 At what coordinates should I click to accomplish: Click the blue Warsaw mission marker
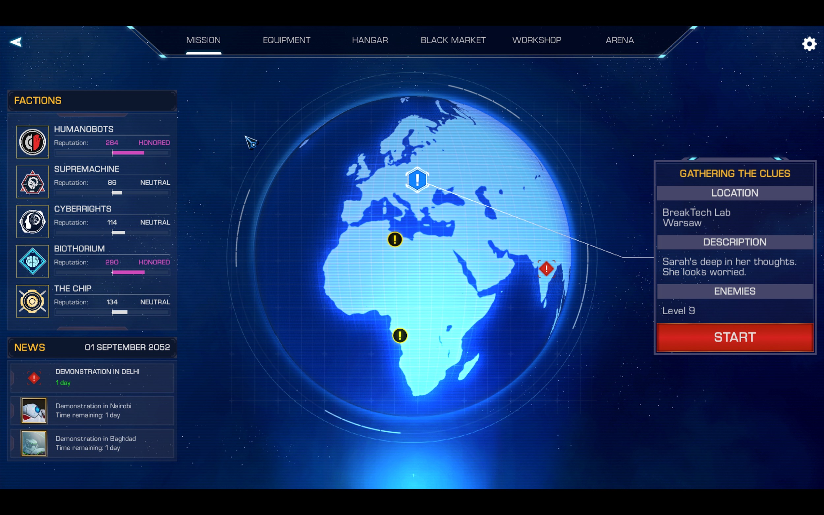click(x=417, y=179)
